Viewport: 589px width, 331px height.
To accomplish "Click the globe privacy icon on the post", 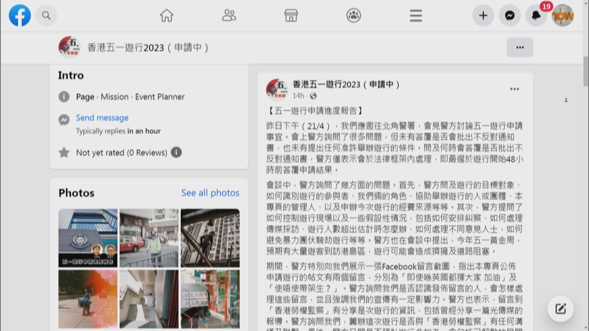I will point(313,96).
